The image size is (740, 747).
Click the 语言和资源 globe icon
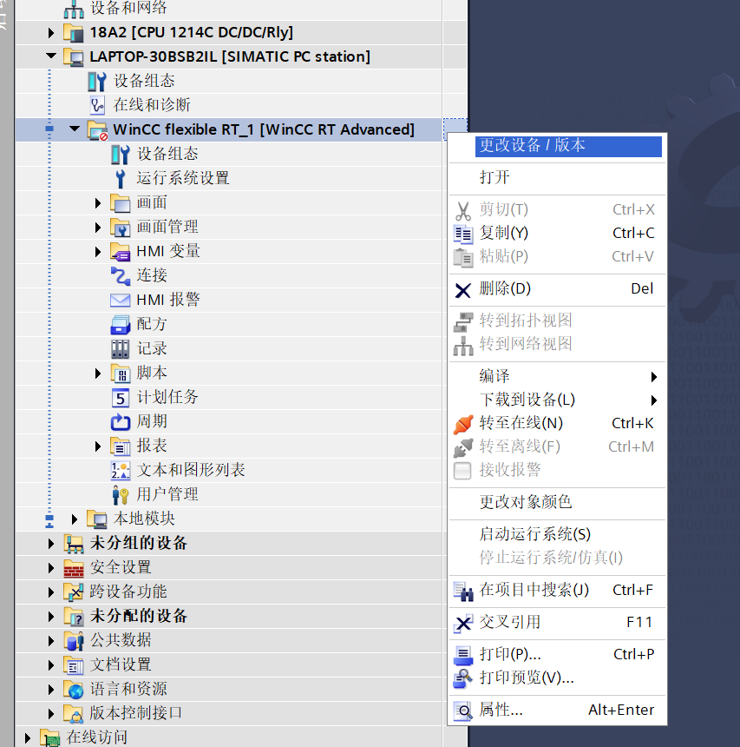(x=74, y=690)
